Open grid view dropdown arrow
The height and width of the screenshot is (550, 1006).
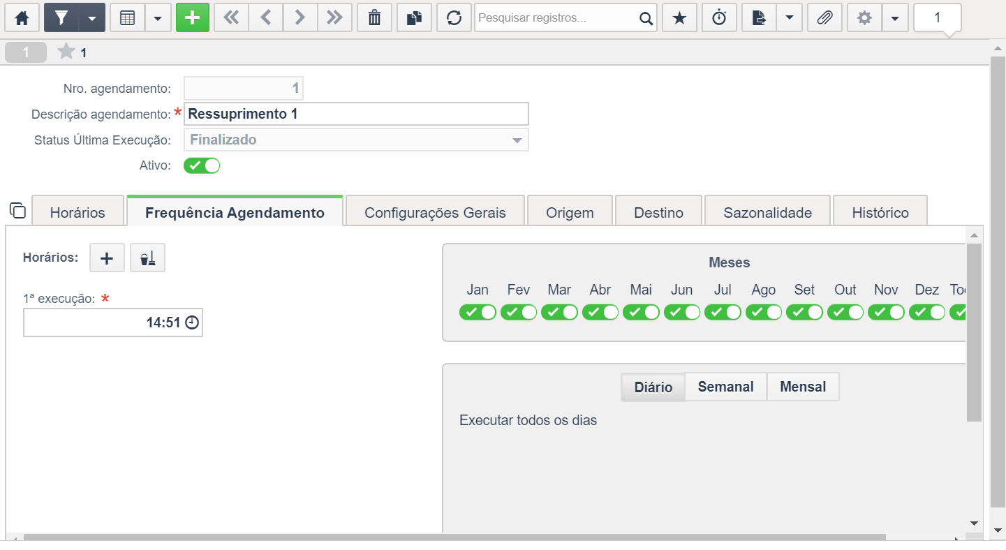158,18
